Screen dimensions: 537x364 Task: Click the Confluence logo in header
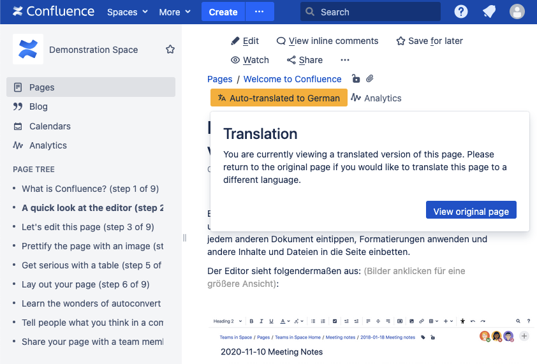point(54,11)
